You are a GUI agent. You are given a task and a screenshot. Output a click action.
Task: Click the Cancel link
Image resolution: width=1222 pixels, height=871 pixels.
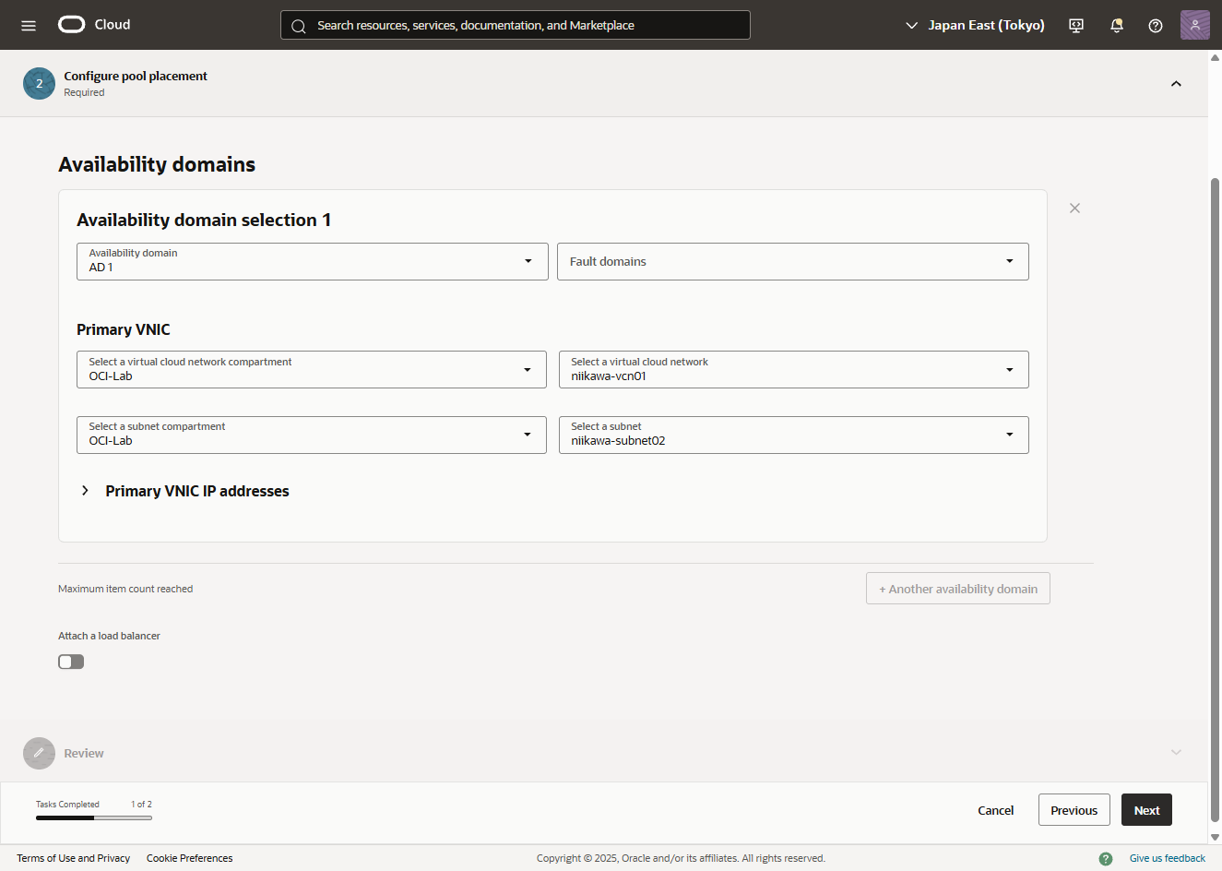995,810
